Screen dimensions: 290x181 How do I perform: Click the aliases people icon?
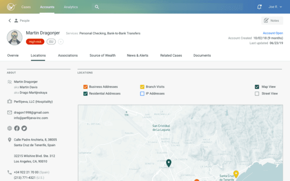pyautogui.click(x=9, y=82)
